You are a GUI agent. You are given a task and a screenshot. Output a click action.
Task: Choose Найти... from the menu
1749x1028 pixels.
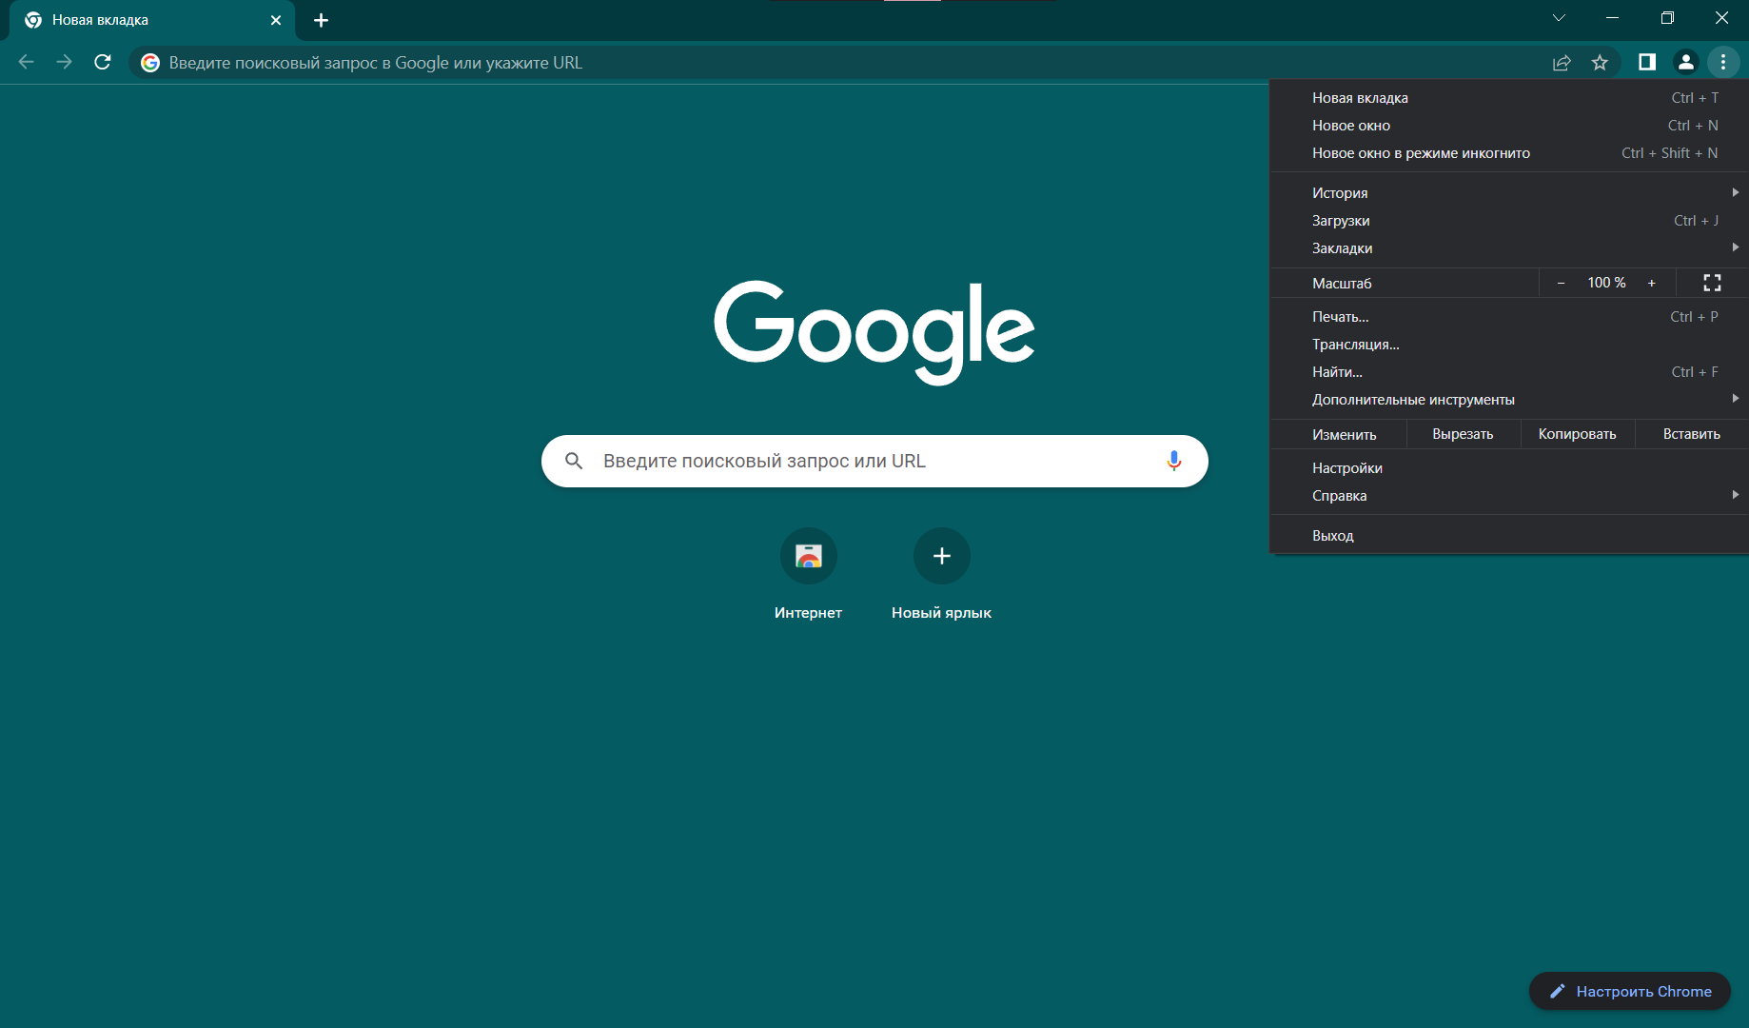click(1509, 372)
